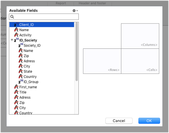Click the Available Fields scrollbar thumb

tap(77, 52)
